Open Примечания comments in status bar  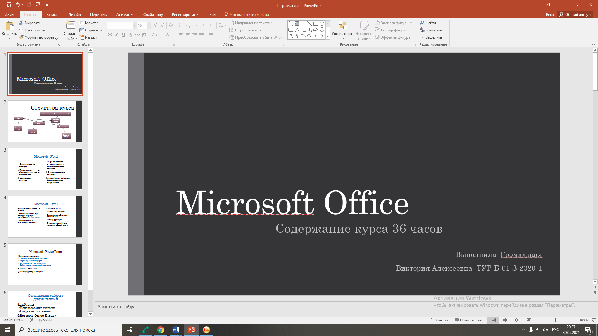pos(468,320)
